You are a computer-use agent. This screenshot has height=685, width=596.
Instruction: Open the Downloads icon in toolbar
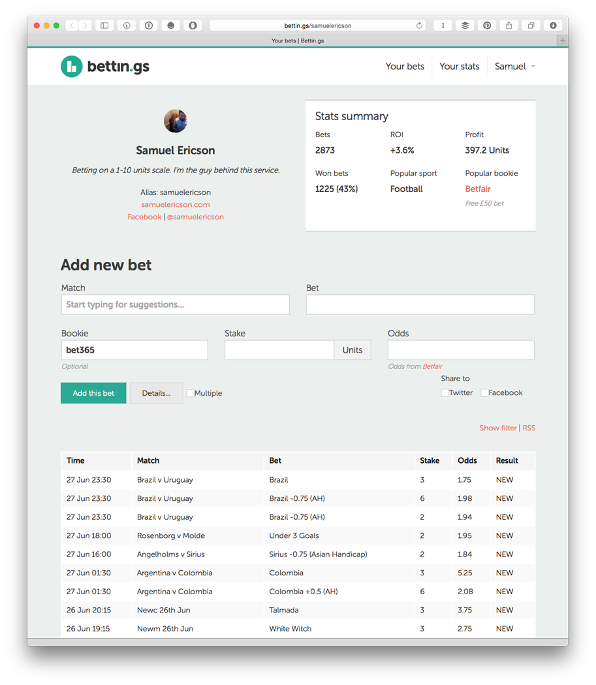tap(552, 25)
